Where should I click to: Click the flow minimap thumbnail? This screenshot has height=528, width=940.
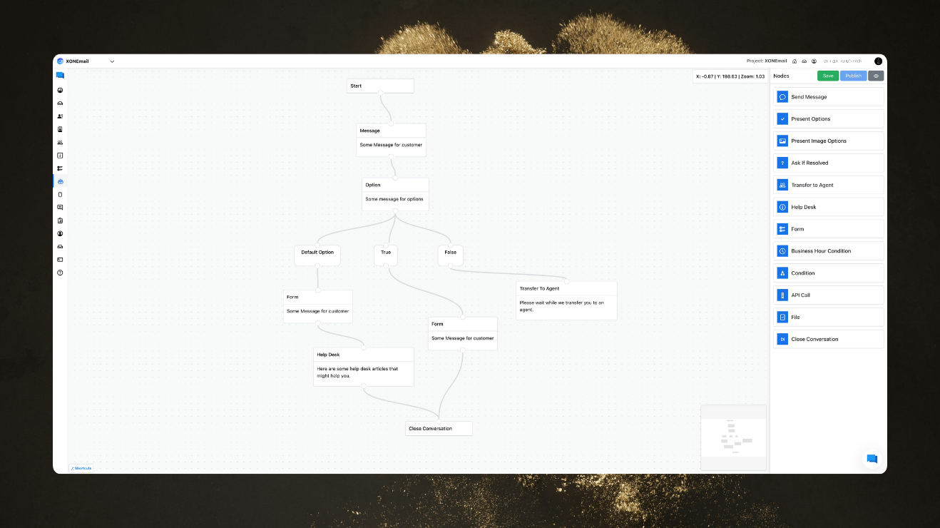tap(733, 437)
